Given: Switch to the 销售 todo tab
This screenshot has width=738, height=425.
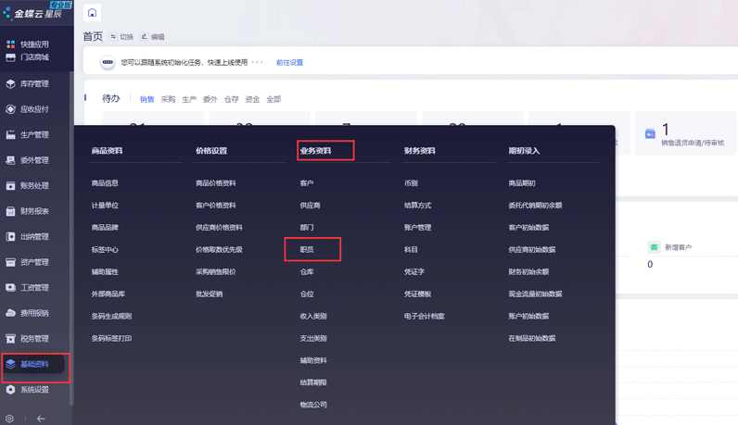Looking at the screenshot, I should click(x=146, y=99).
